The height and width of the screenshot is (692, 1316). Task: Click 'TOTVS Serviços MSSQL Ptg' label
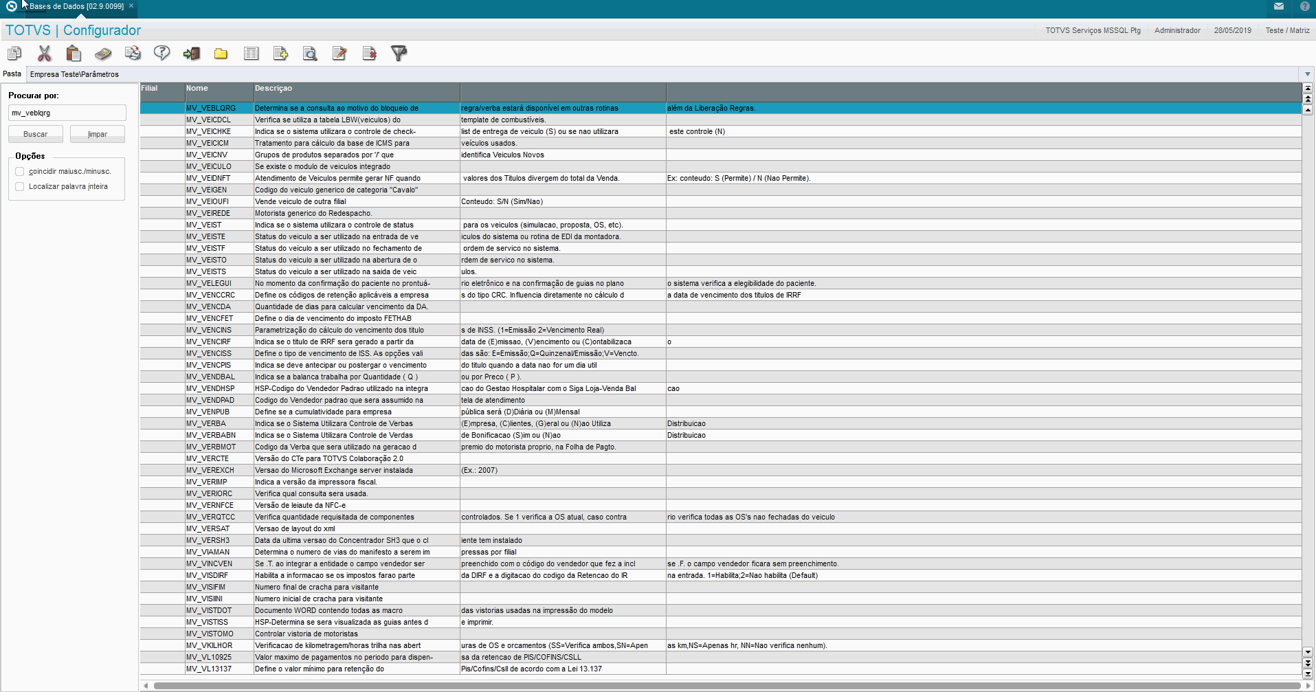1093,30
